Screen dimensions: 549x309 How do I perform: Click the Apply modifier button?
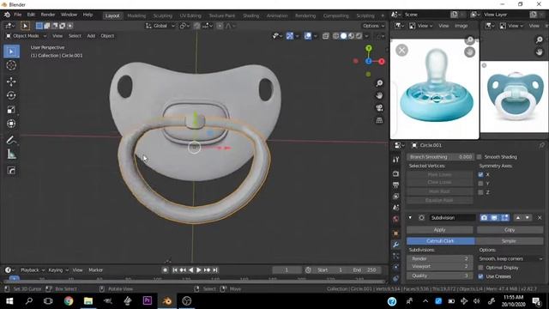pos(440,230)
